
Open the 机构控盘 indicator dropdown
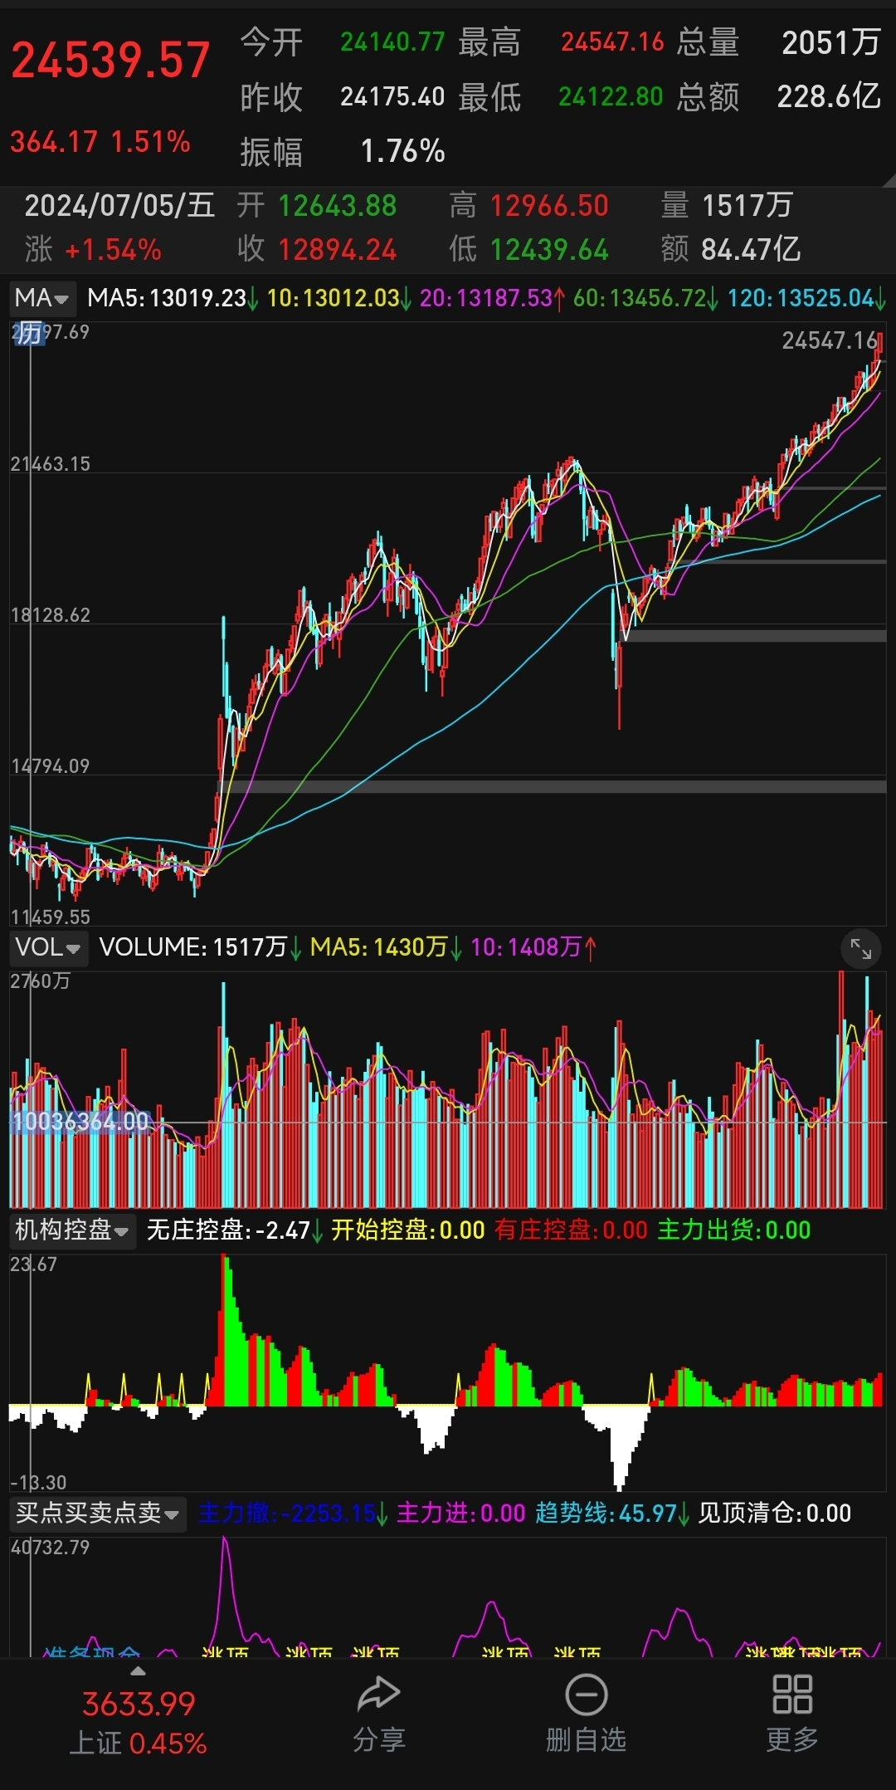[72, 1230]
